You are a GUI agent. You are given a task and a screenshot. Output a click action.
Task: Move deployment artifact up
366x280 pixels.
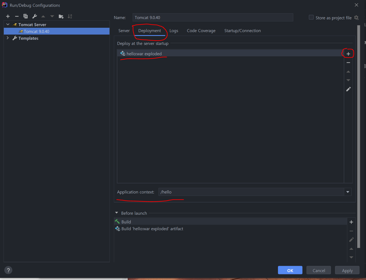(x=348, y=72)
